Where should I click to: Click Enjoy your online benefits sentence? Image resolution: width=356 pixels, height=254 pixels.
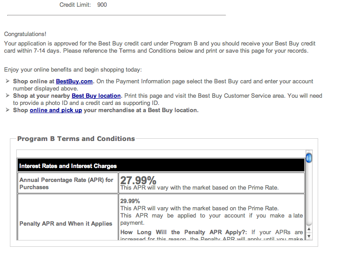coord(73,70)
